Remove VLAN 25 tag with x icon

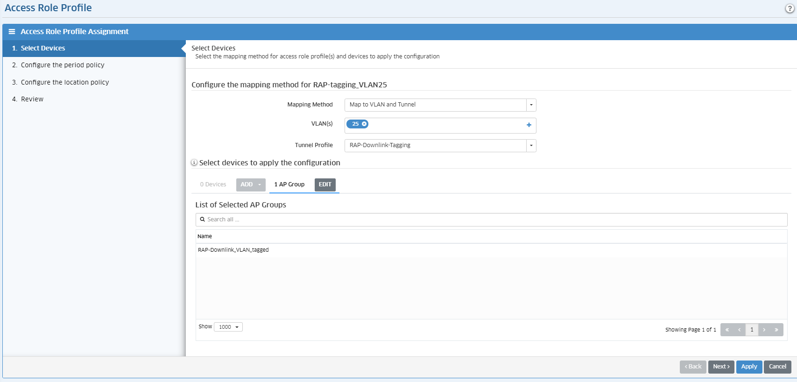(364, 124)
